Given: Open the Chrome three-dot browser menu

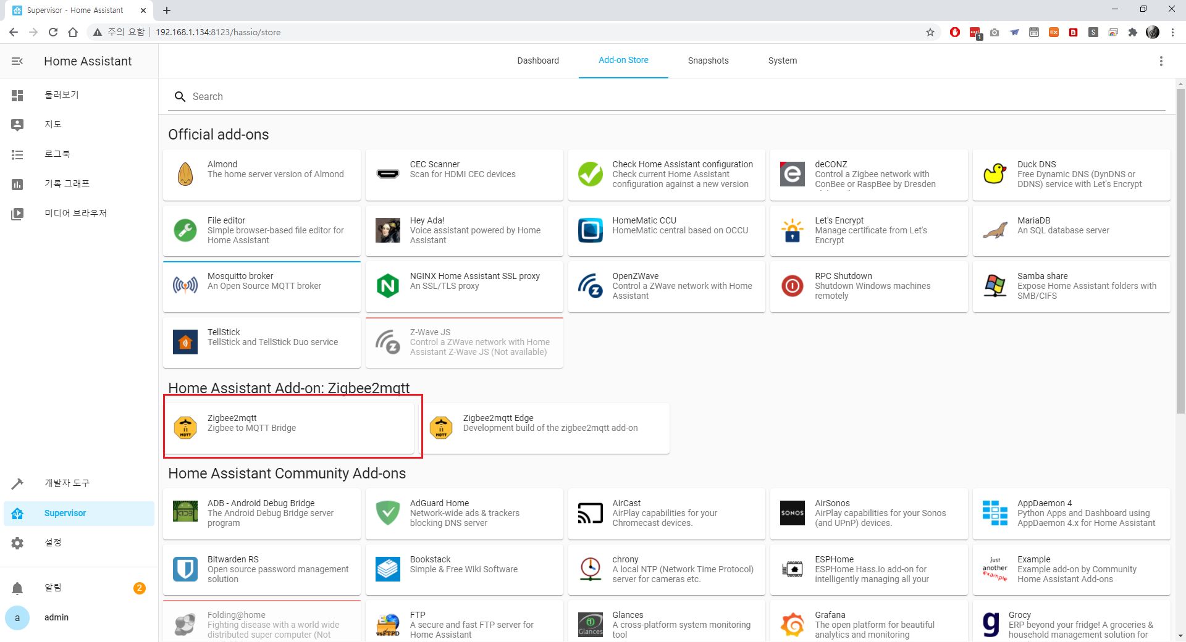Looking at the screenshot, I should tap(1172, 32).
